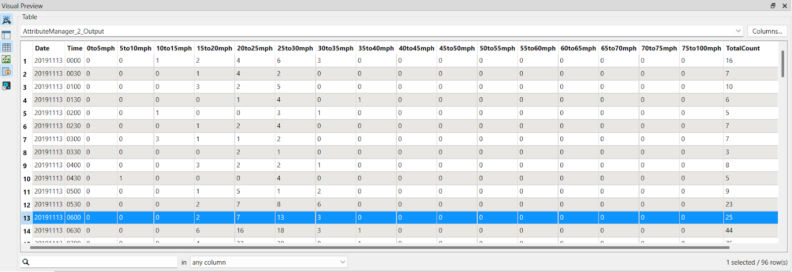Click Time cell 0400
The width and height of the screenshot is (792, 272).
click(75, 165)
